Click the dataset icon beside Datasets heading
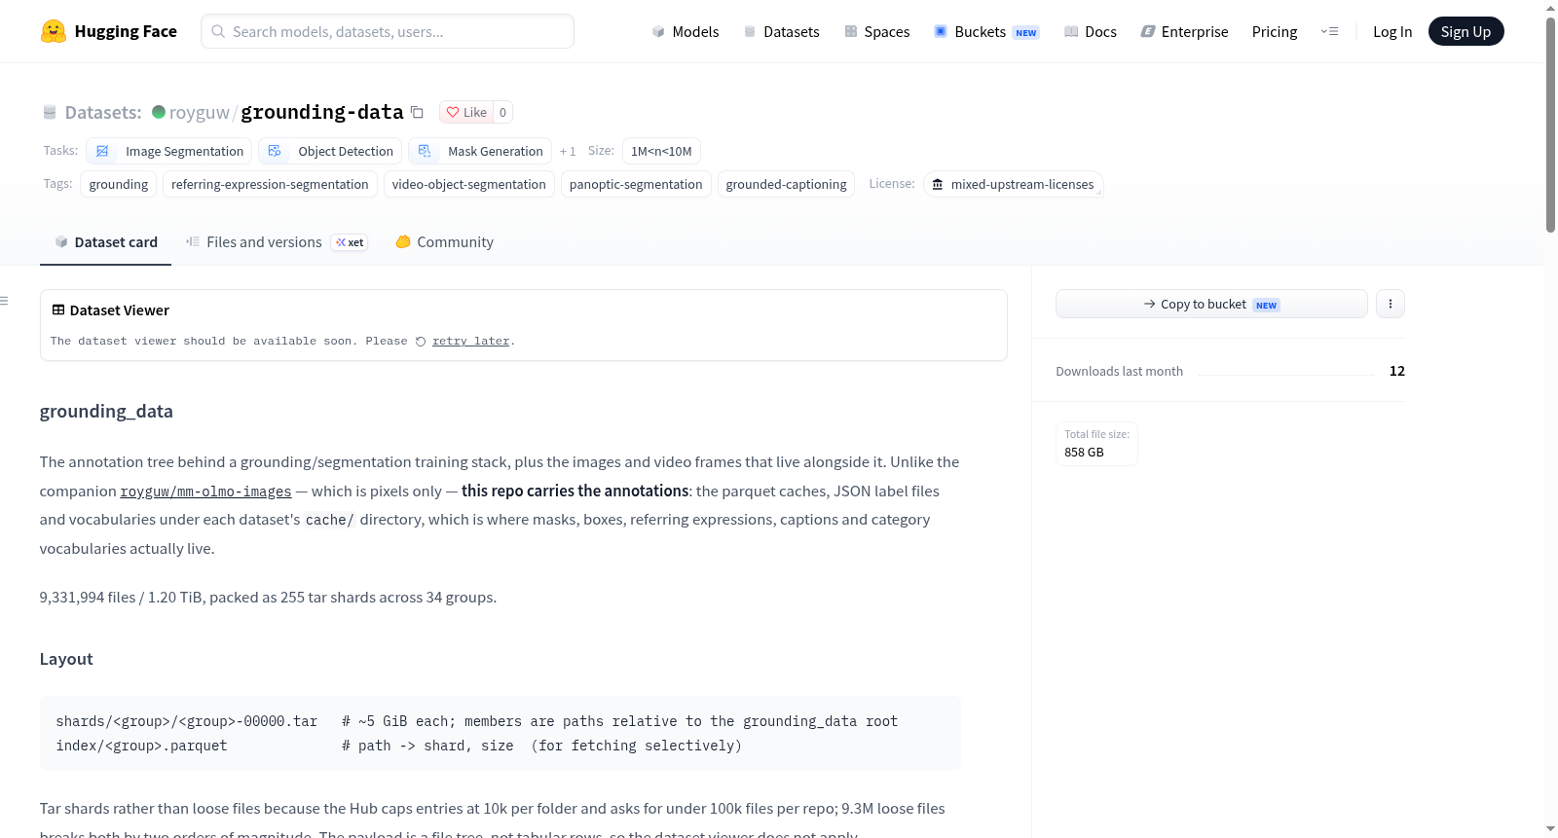 point(50,112)
